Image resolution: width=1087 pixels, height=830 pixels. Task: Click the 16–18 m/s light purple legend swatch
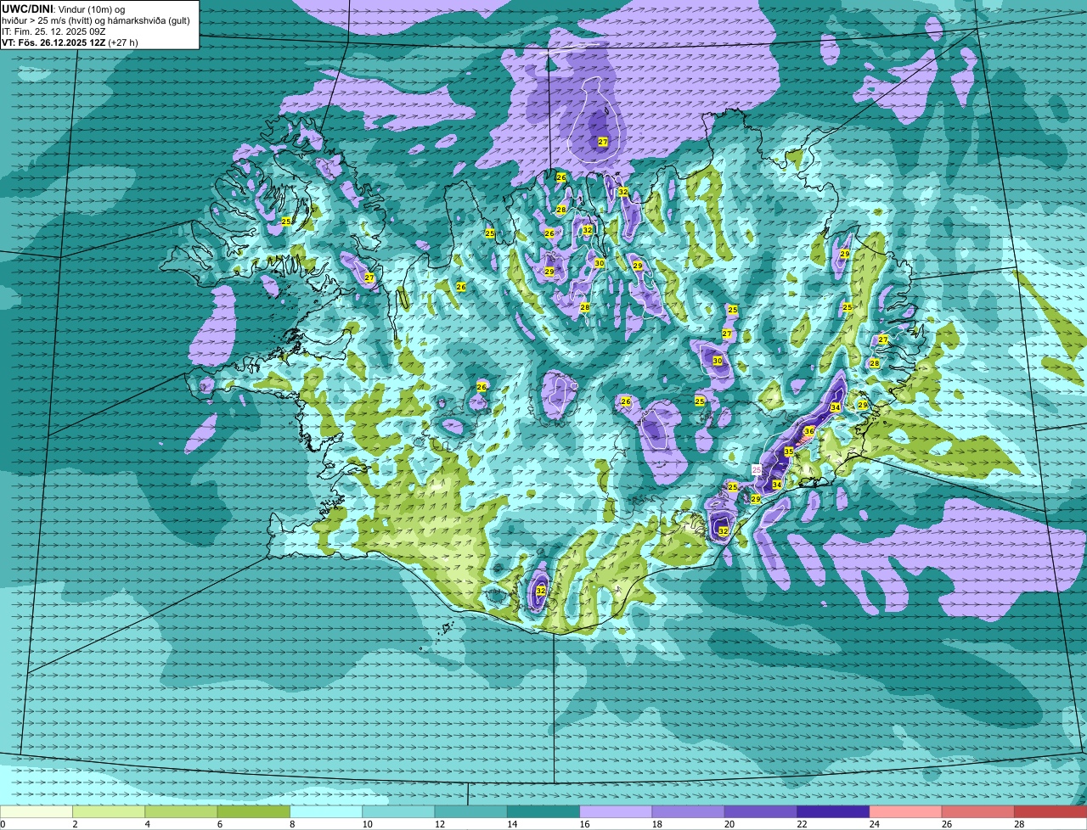(x=616, y=812)
